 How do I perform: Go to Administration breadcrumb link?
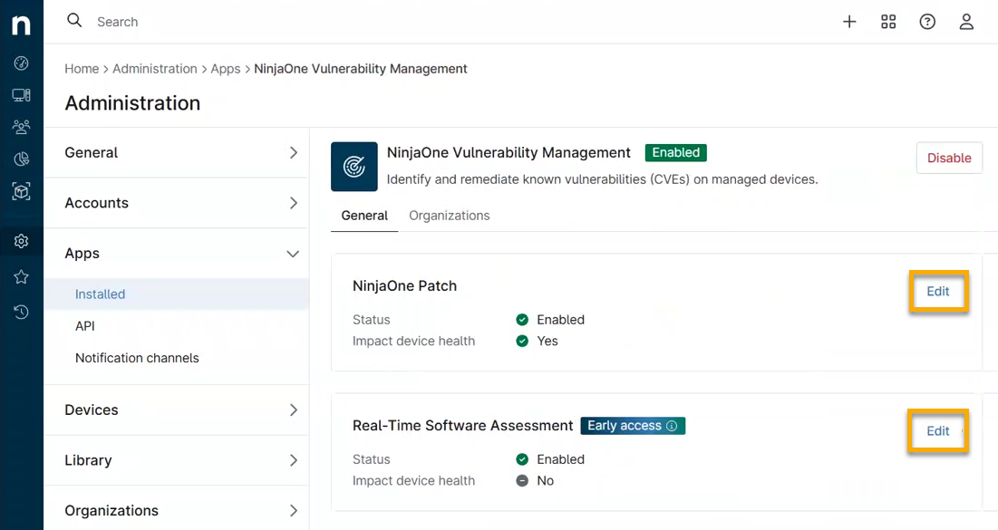coord(155,69)
